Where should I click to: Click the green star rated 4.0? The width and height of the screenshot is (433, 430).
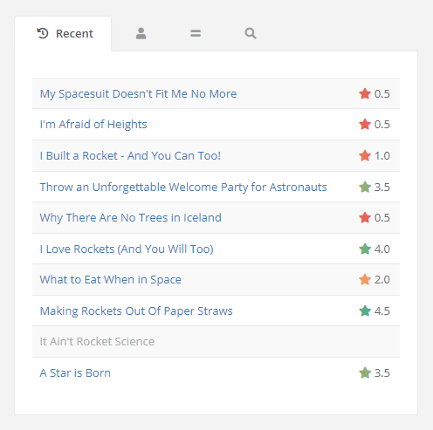coord(365,249)
